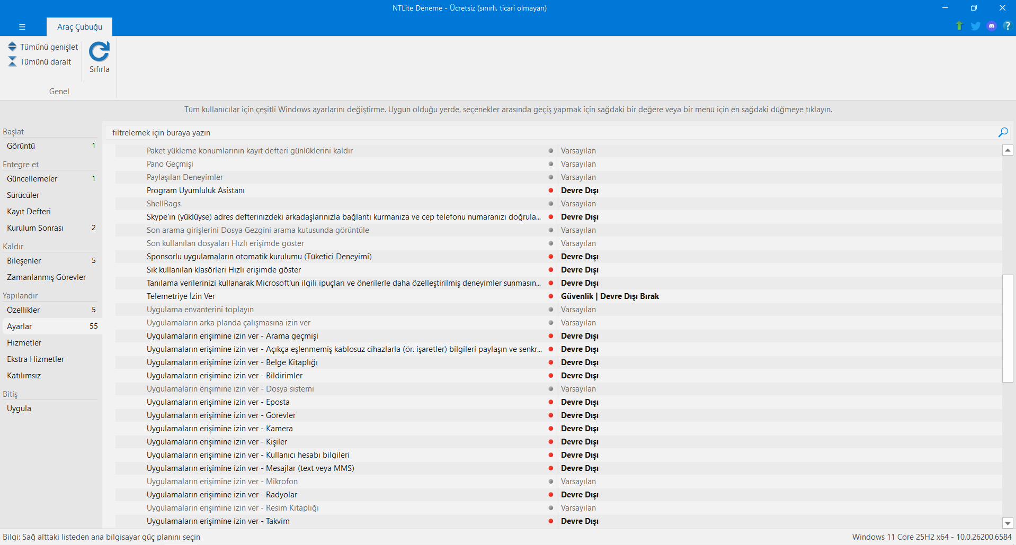Click red dot beside Telemetriye İzin Ver
Image resolution: width=1016 pixels, height=545 pixels.
[x=551, y=296]
